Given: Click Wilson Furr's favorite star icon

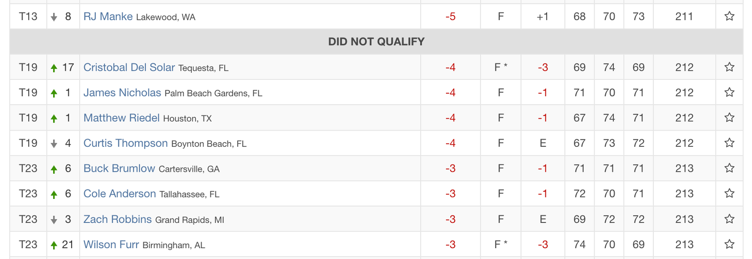Looking at the screenshot, I should tap(729, 244).
